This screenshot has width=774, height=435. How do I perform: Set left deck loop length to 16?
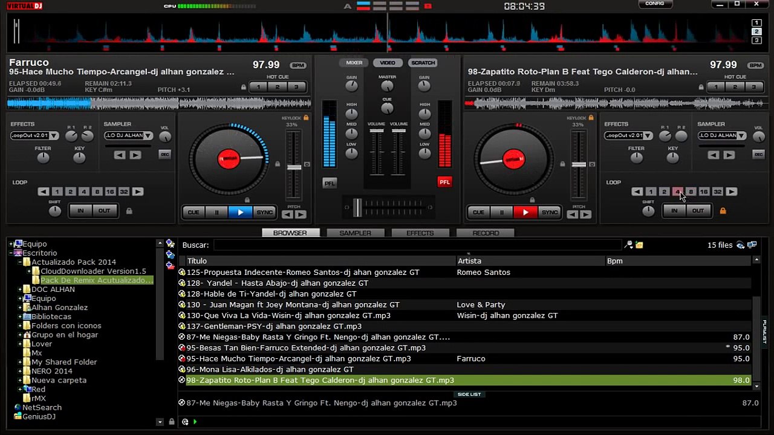pyautogui.click(x=110, y=192)
